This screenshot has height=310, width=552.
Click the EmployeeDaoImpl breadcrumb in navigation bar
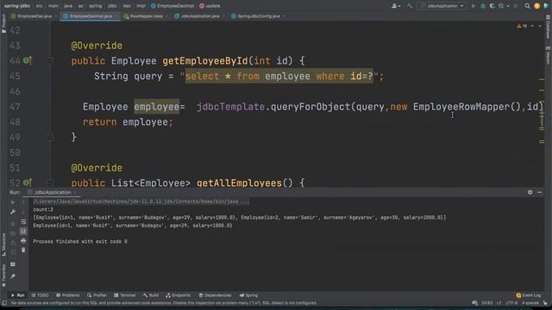click(x=172, y=6)
